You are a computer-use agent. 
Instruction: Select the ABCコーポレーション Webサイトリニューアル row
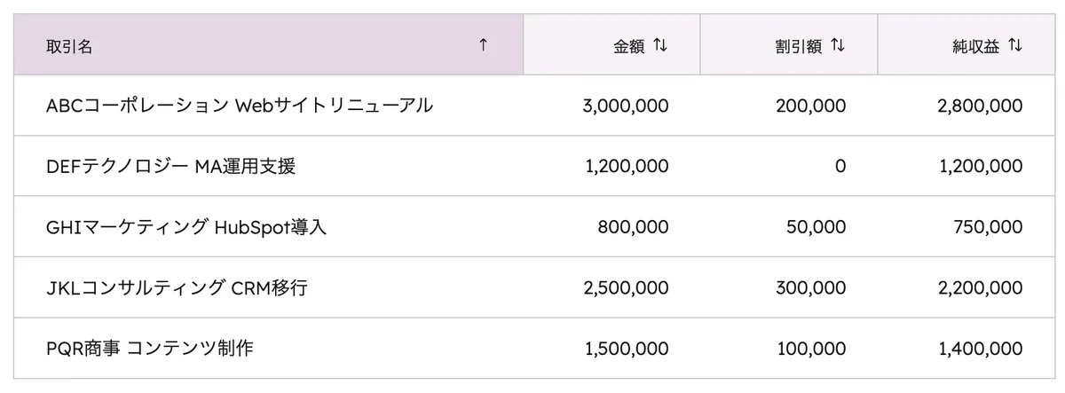coord(240,106)
